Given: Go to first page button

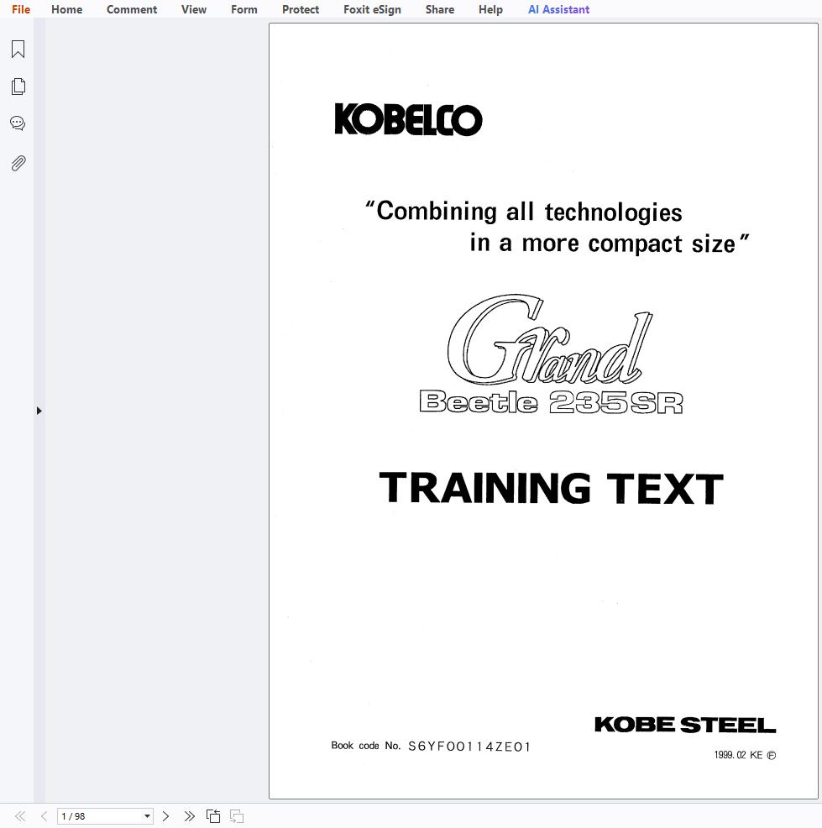Looking at the screenshot, I should point(20,816).
